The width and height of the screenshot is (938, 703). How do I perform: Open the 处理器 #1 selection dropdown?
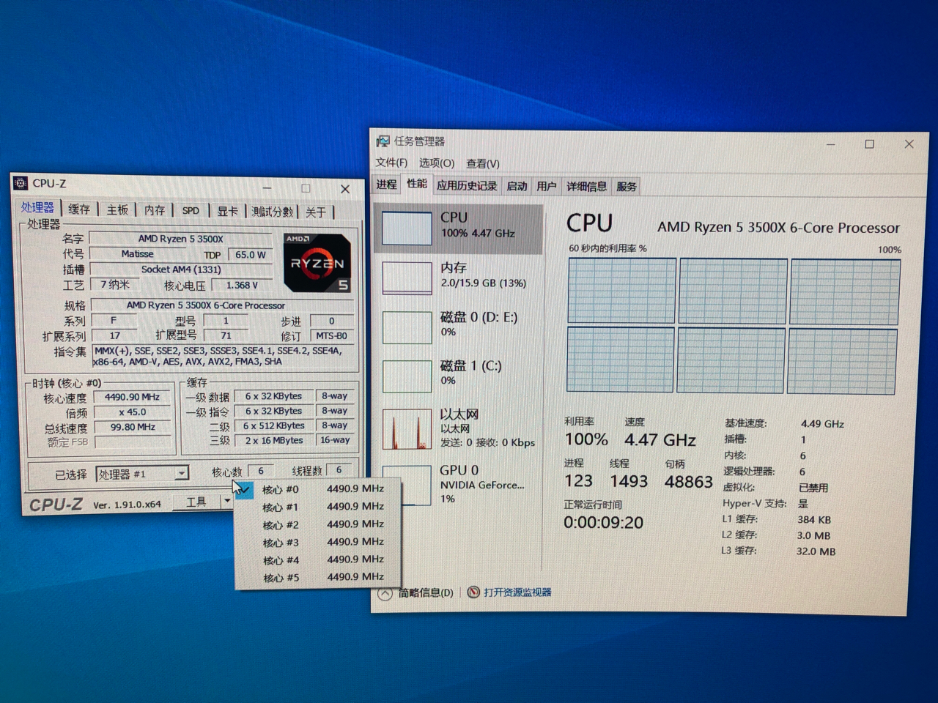click(x=142, y=474)
